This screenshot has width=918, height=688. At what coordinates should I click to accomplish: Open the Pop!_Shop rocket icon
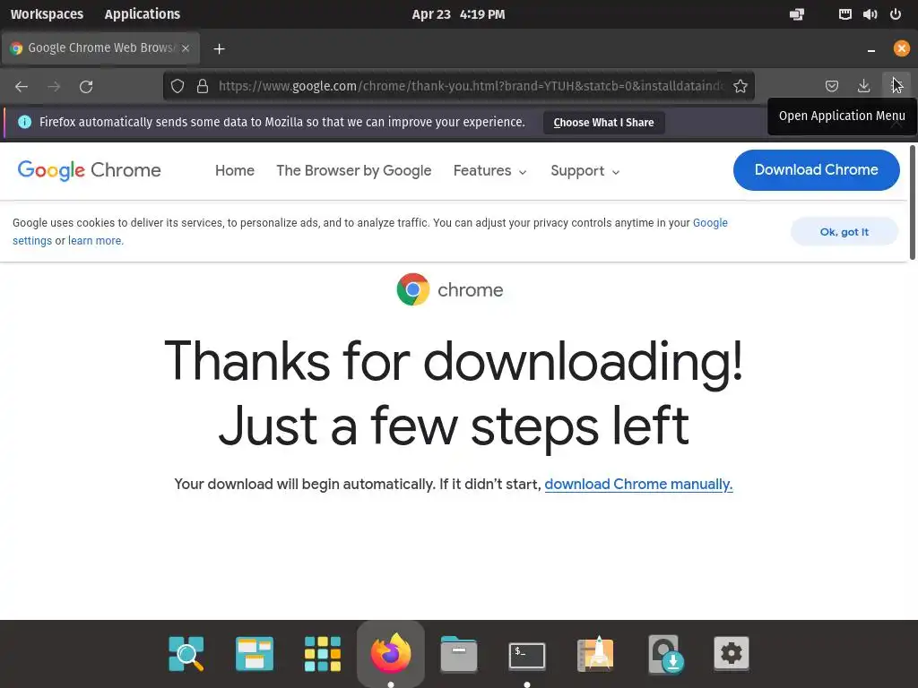595,653
